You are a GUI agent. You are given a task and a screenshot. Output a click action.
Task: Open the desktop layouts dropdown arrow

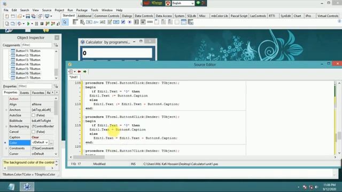51,17
